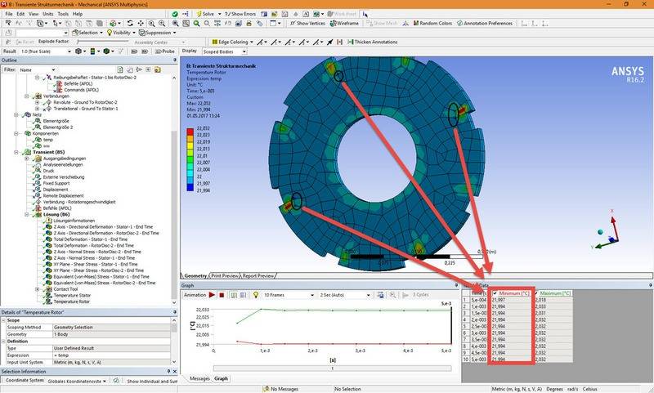Screen dimensions: 654x393
Task: Click the outline panel vertical scrollbar
Action: 174,189
